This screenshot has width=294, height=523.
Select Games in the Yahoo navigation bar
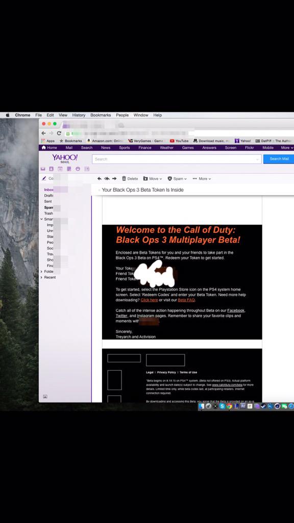coord(188,148)
